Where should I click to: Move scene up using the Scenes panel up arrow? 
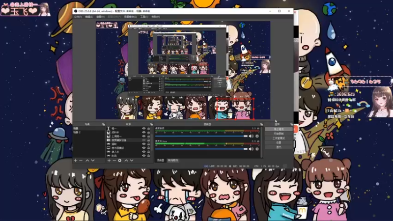tap(87, 161)
